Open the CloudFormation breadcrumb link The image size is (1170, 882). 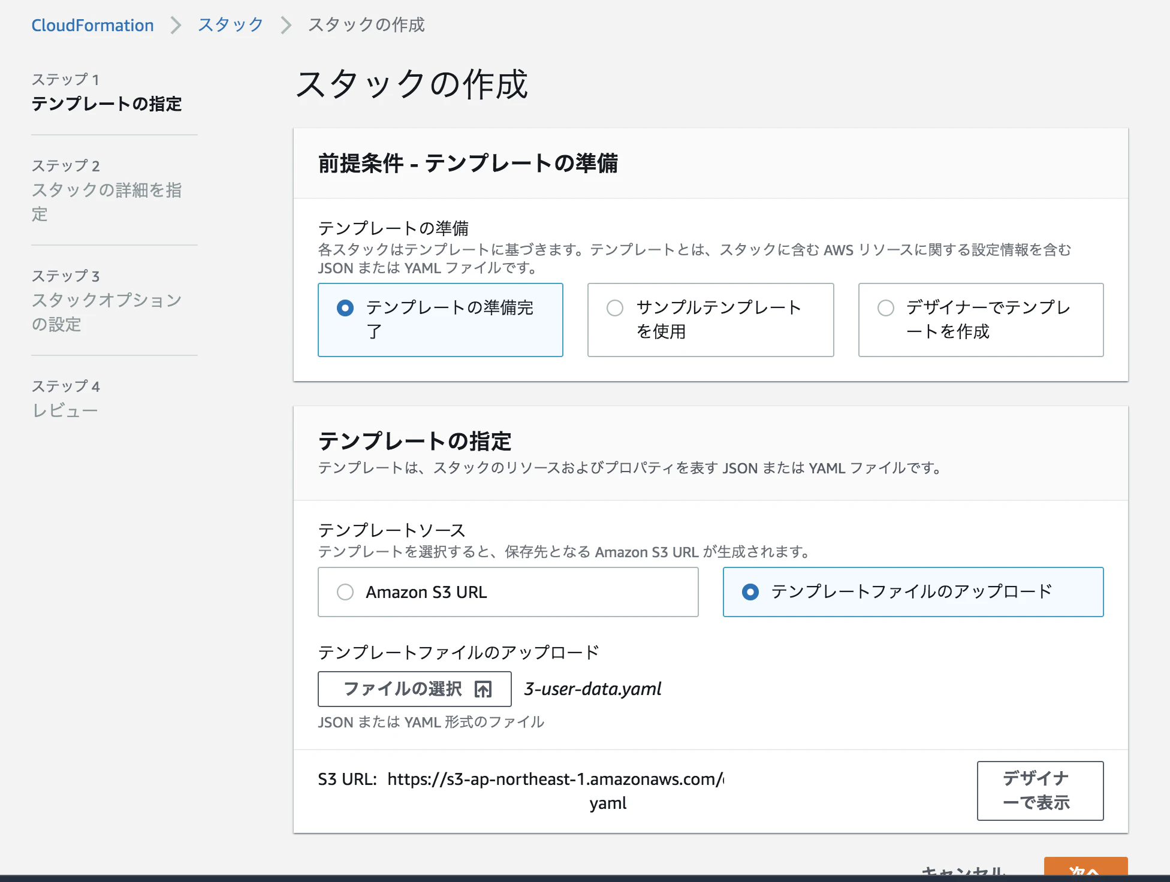pyautogui.click(x=92, y=25)
